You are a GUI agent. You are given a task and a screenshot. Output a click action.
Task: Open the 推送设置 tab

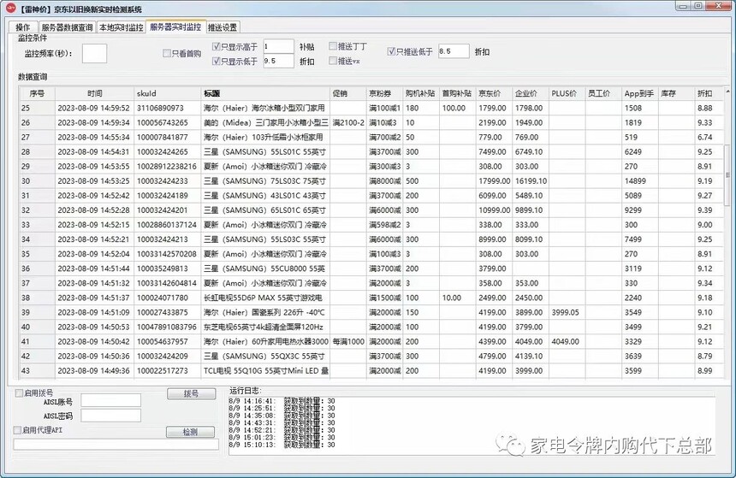click(x=223, y=27)
